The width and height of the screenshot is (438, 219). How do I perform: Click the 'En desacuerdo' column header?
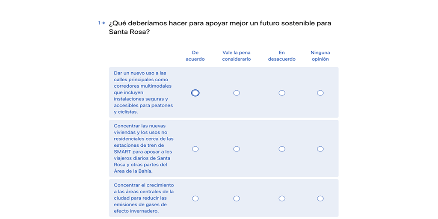click(282, 56)
